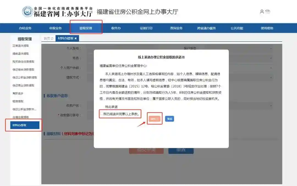Screen dimensions: 297x186
Task: Select 离职返乡 in the sidebar
Action: (x=18, y=94)
